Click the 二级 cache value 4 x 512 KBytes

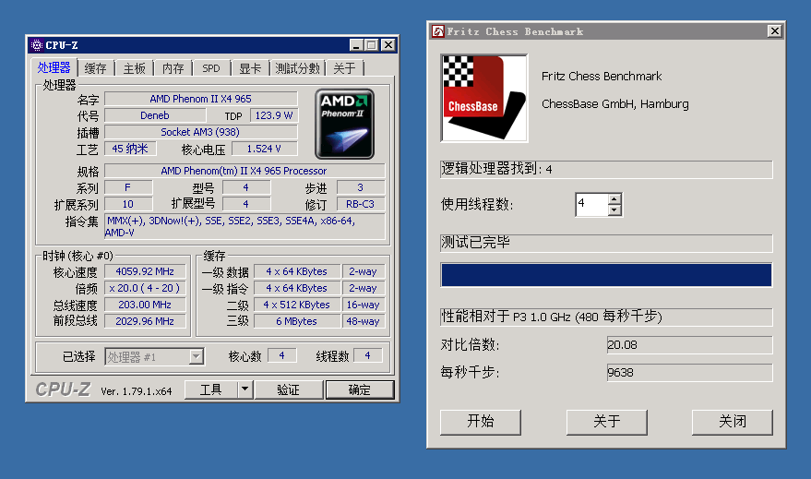(x=297, y=305)
